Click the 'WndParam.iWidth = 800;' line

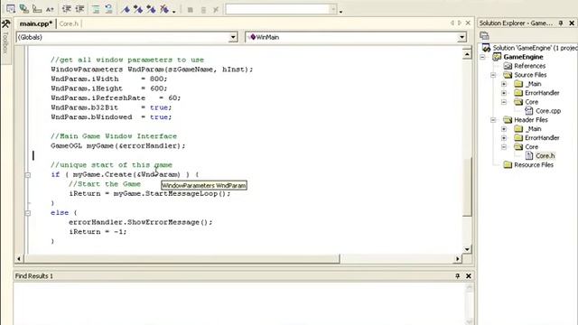click(109, 79)
